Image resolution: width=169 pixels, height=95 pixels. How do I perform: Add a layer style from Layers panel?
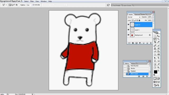pyautogui.click(x=133, y=43)
